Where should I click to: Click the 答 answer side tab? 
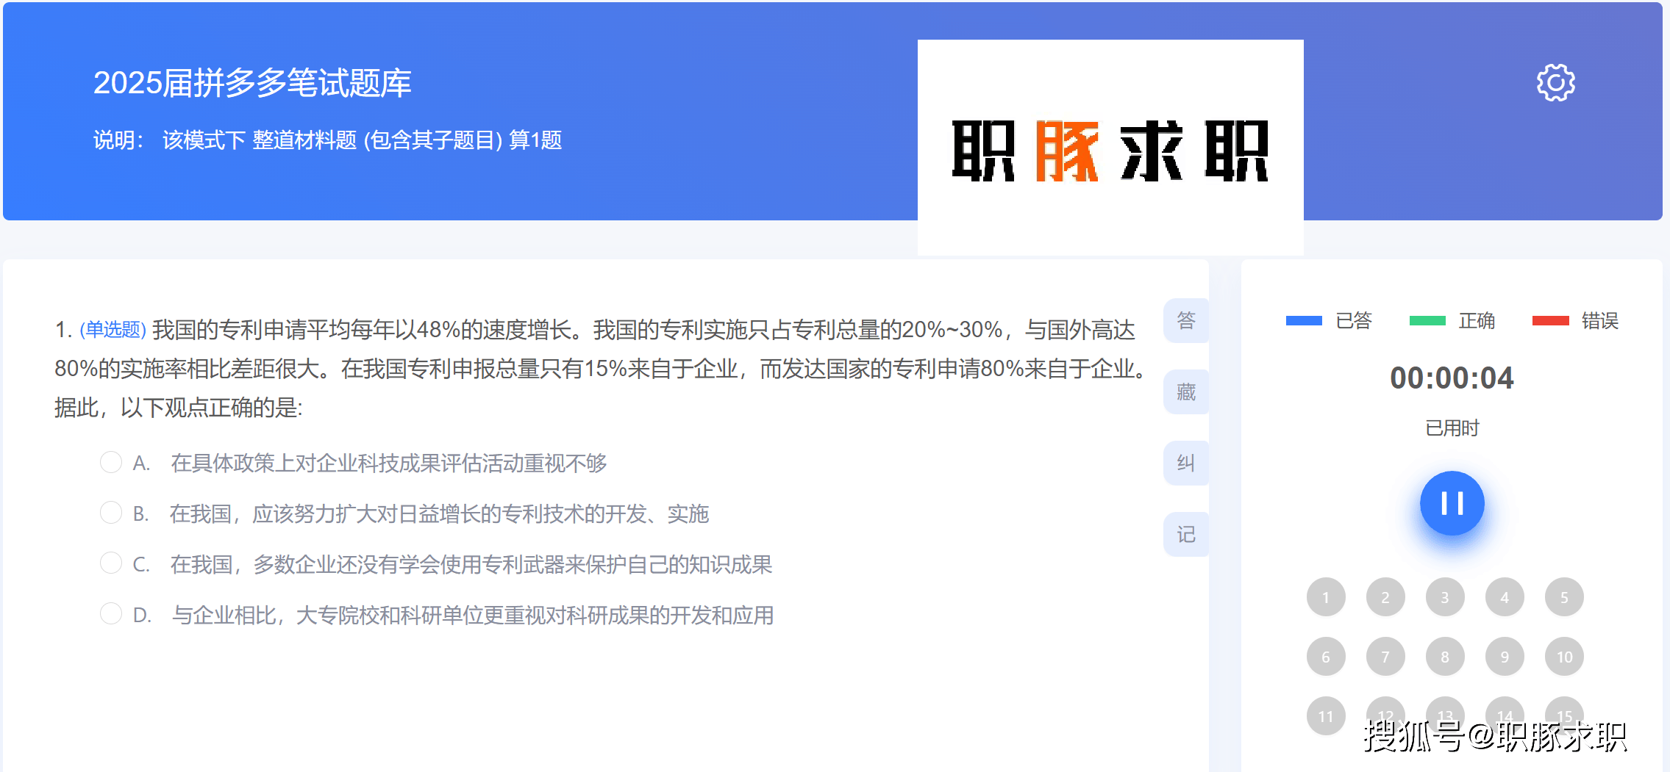[1186, 320]
